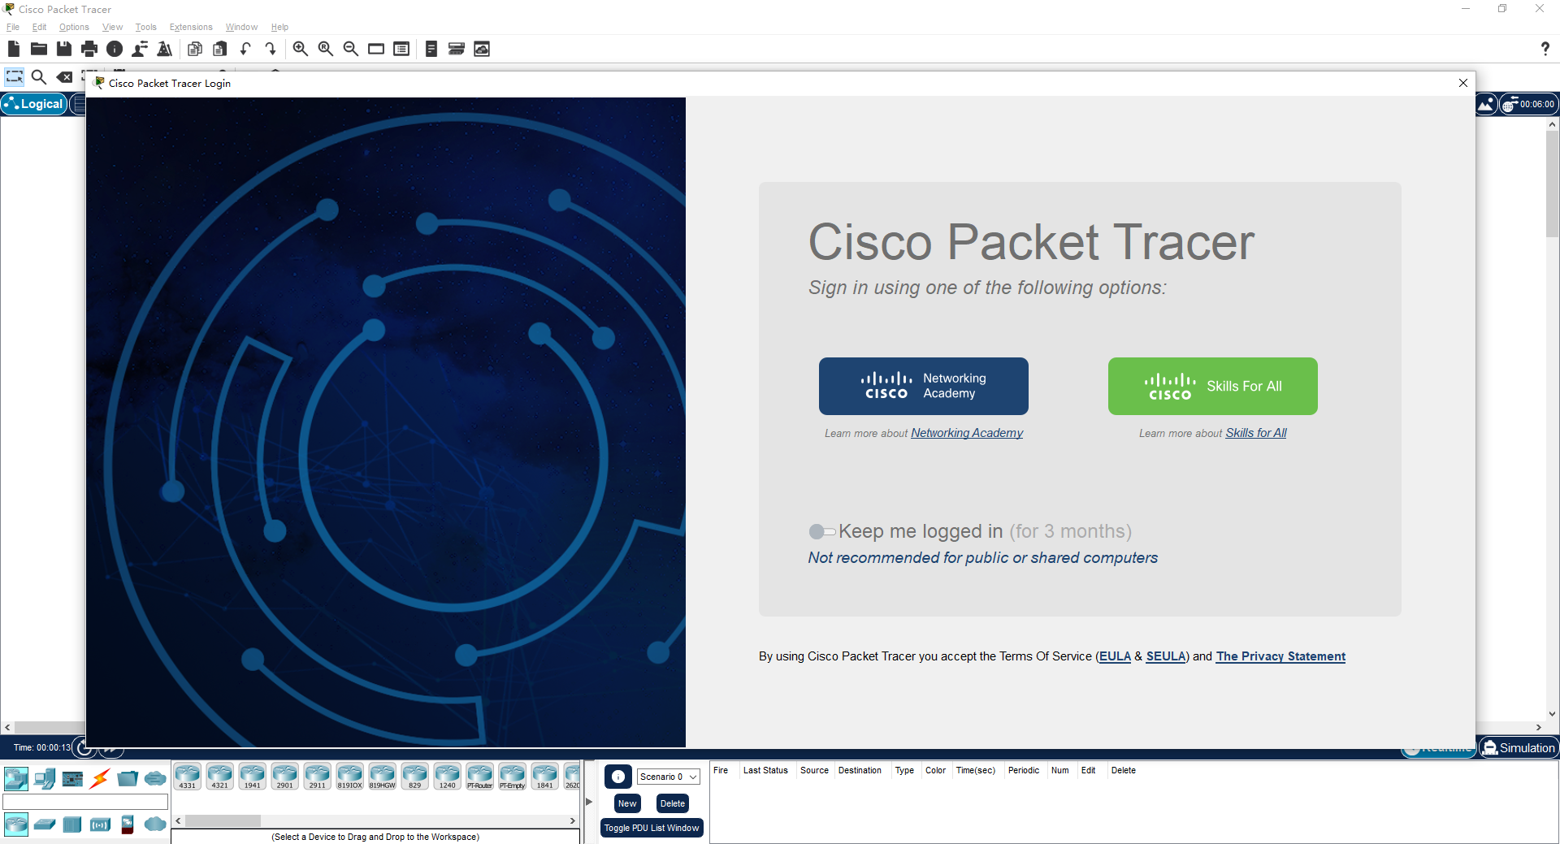The width and height of the screenshot is (1560, 844).
Task: Open The Privacy Statement link
Action: 1280,656
